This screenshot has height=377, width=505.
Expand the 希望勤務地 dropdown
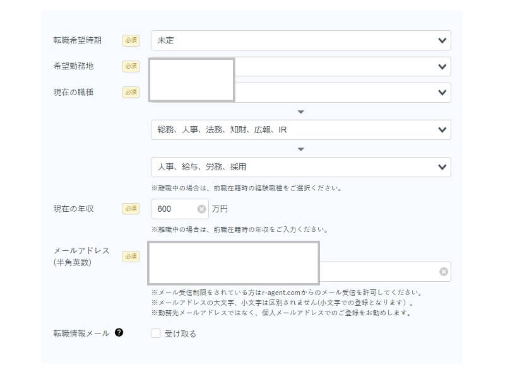point(341,66)
